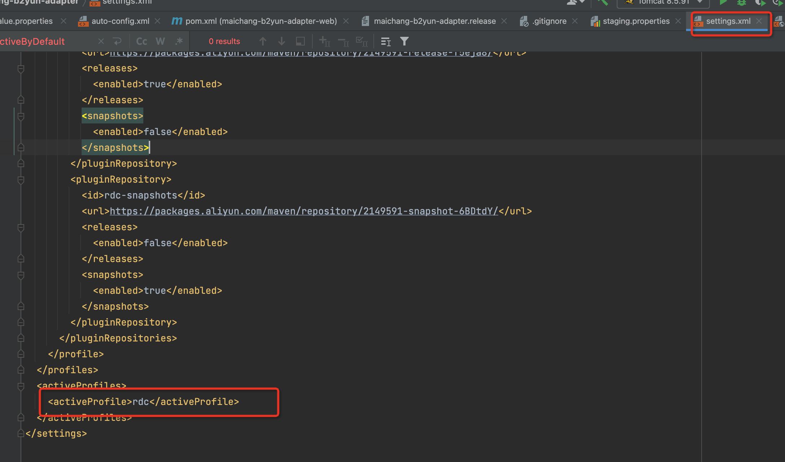The height and width of the screenshot is (462, 785).
Task: Unselect occurrence icon in search bar
Action: (x=343, y=42)
